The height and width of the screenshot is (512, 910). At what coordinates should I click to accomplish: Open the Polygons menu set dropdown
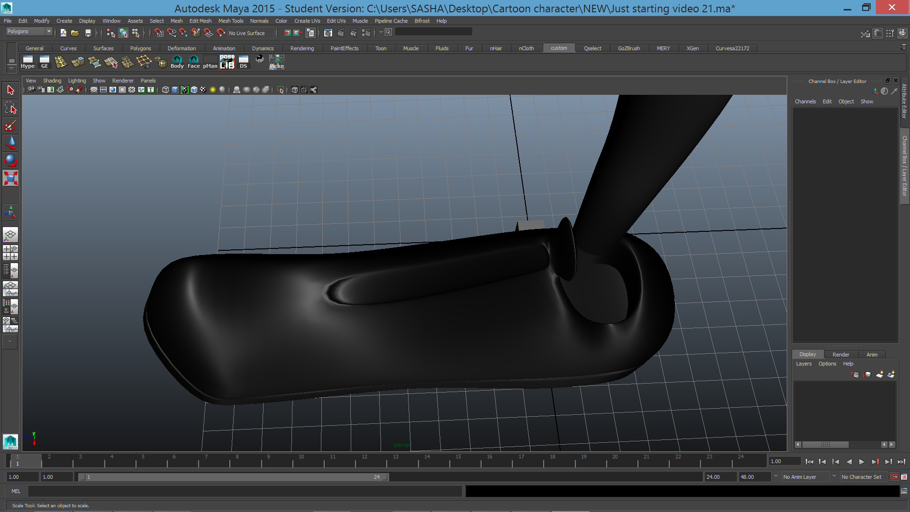click(x=29, y=31)
